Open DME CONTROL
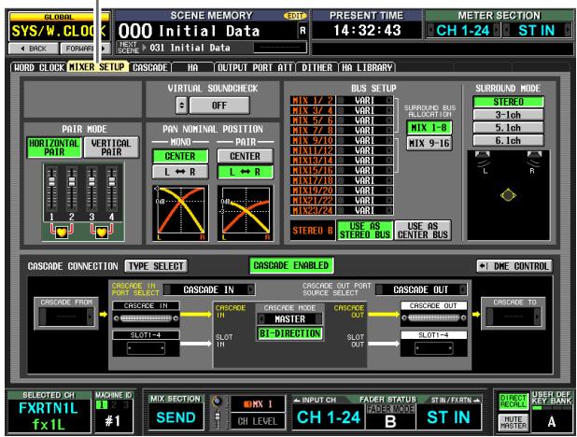577x437 pixels. (x=514, y=266)
